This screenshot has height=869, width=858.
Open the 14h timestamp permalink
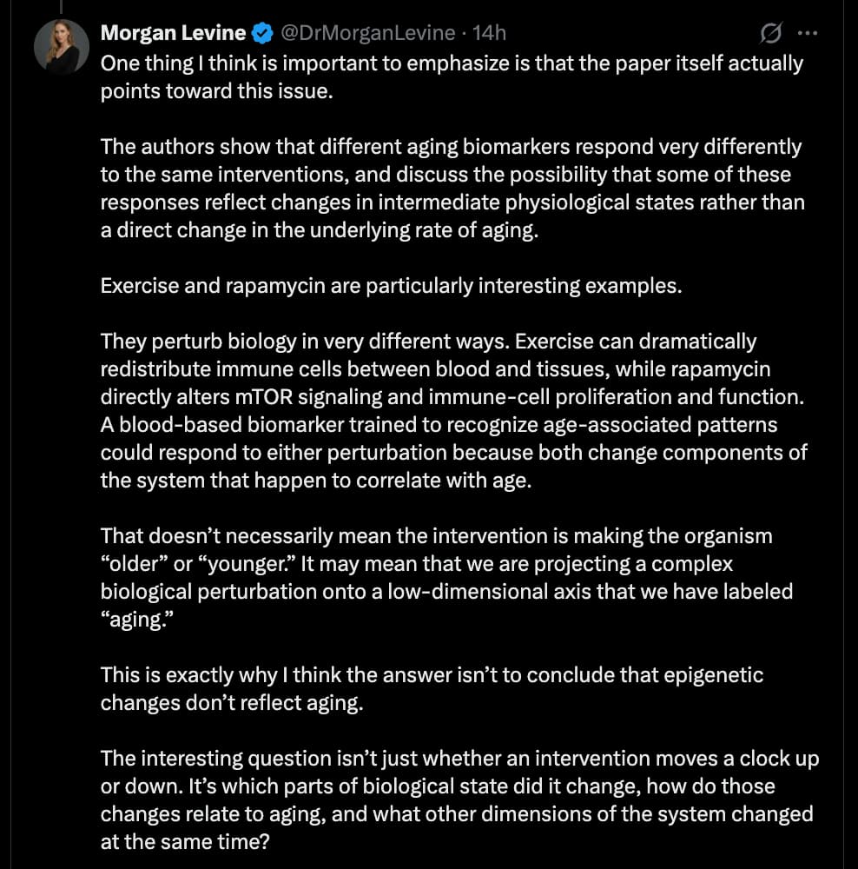[489, 33]
